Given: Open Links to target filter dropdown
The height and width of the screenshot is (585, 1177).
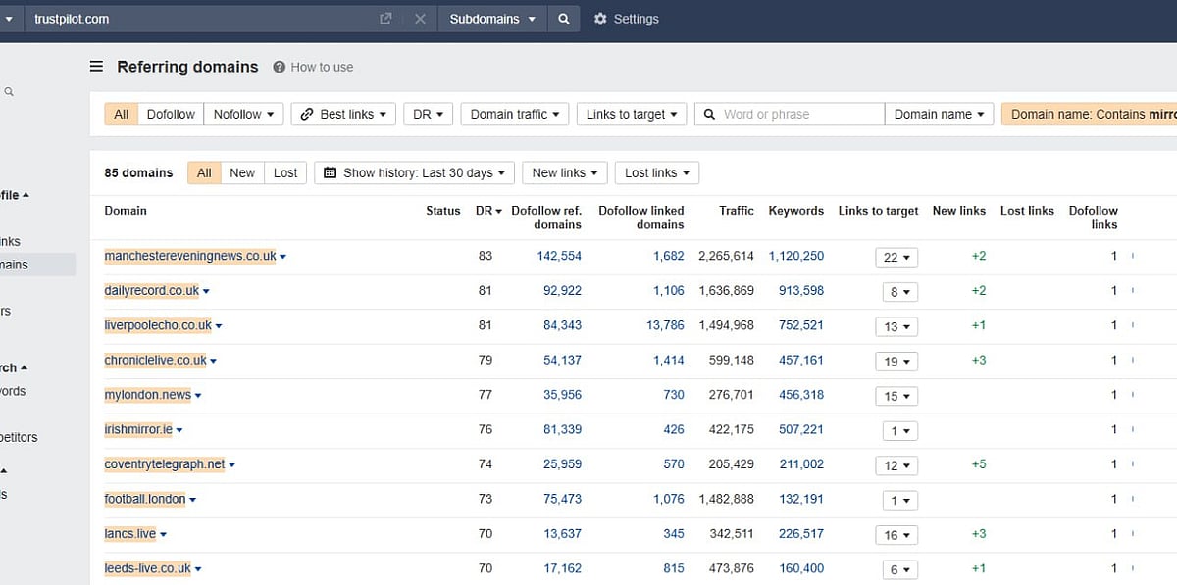Looking at the screenshot, I should click(x=632, y=114).
